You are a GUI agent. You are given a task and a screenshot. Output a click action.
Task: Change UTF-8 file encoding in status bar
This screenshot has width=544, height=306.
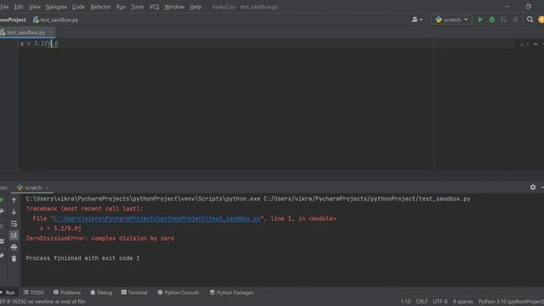coord(440,302)
